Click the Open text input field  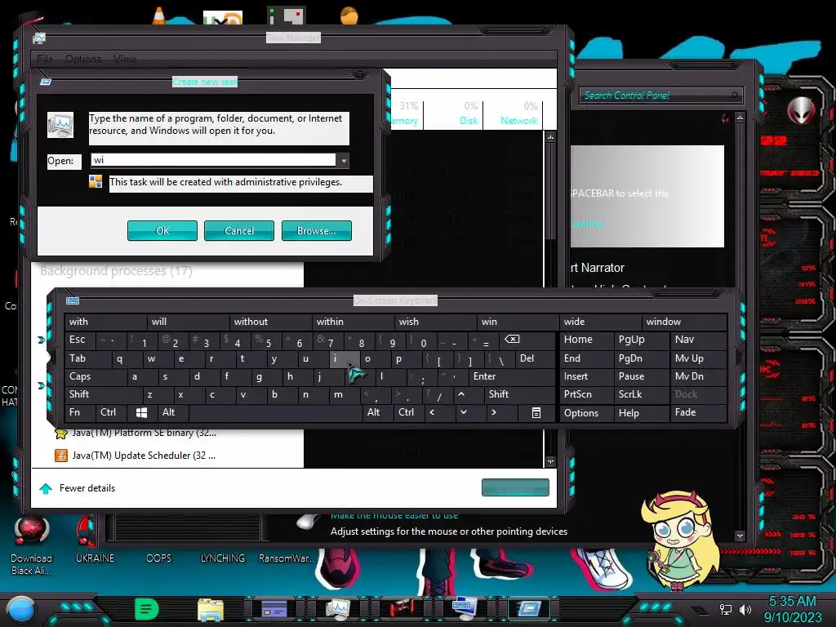[x=214, y=161]
